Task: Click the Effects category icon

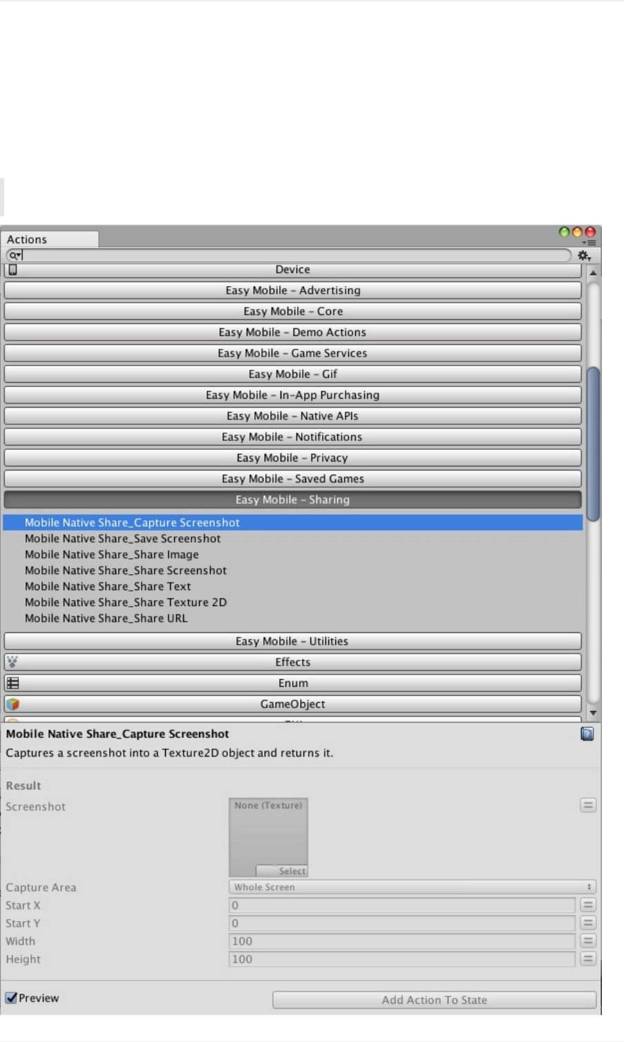Action: click(12, 662)
